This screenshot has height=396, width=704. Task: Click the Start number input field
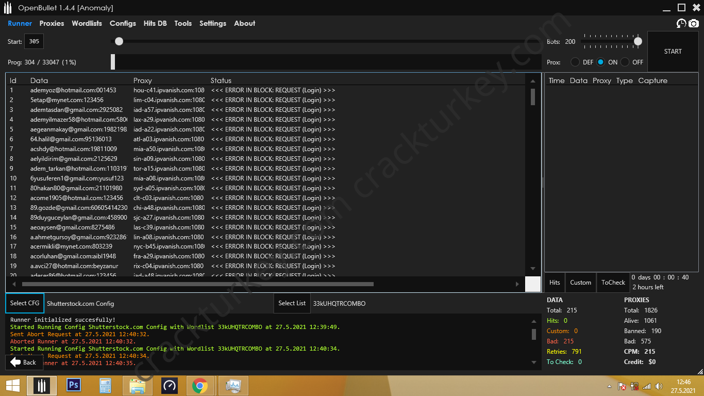34,42
